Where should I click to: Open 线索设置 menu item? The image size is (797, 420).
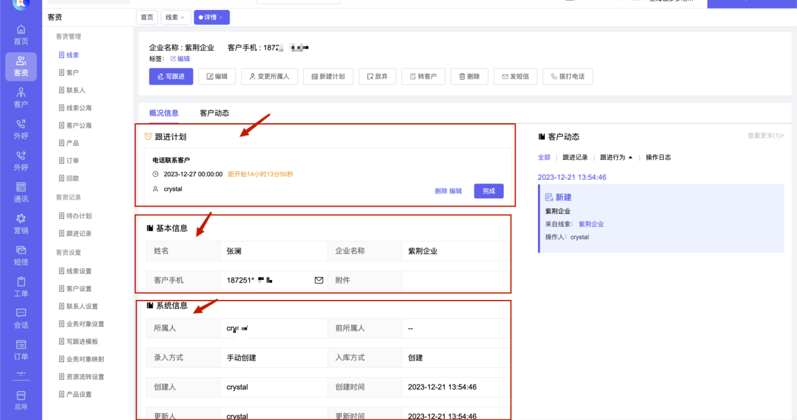pos(75,271)
